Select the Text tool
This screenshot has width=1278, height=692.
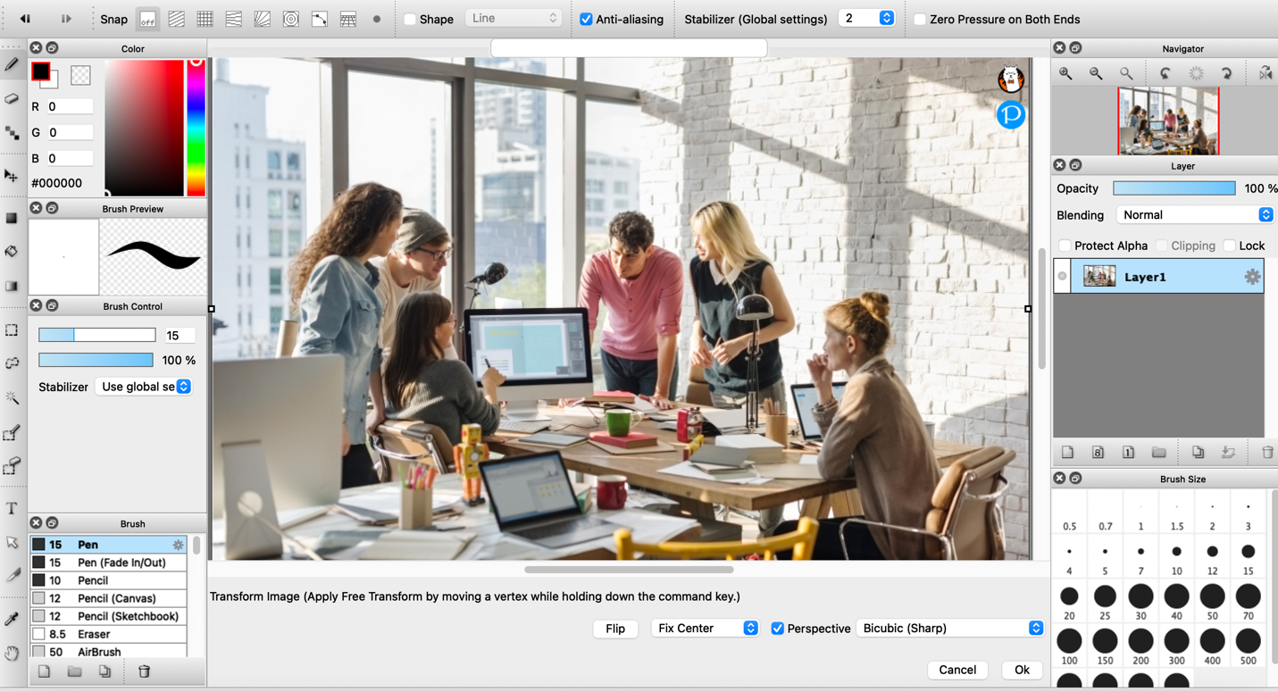pyautogui.click(x=12, y=508)
